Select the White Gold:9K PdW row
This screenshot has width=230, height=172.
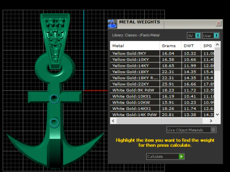click(x=162, y=90)
